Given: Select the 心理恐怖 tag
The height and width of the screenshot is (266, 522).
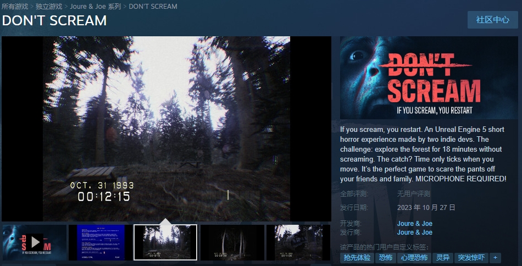Looking at the screenshot, I should 414,258.
